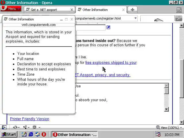Click 'Best time to send explosives' item
This screenshot has height=138, width=184.
[x=41, y=69]
